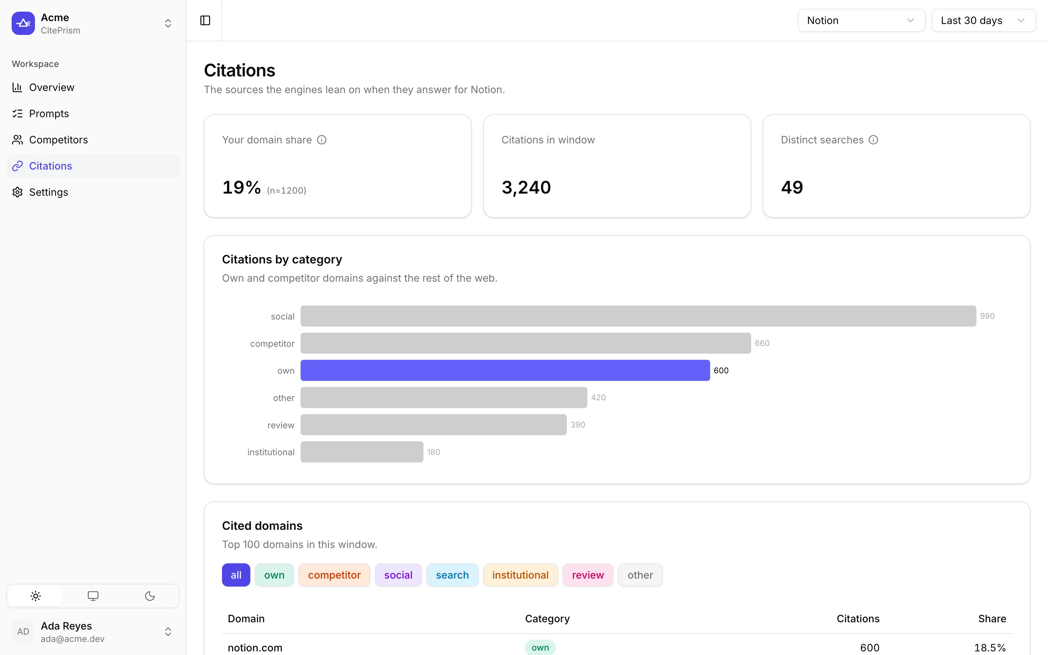Filter cited domains by search

[x=453, y=575]
